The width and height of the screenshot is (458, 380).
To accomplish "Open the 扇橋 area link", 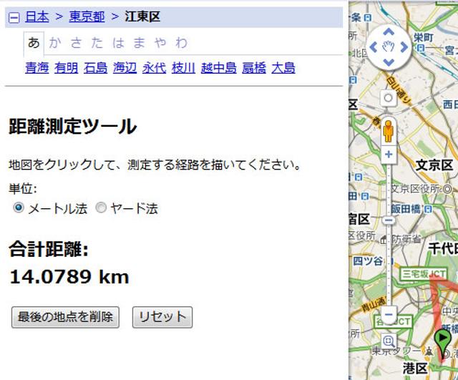I will tap(254, 68).
